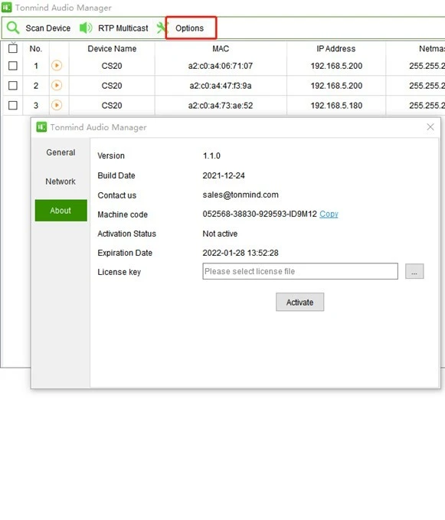This screenshot has height=520, width=445.
Task: Click IP address 192.168.5.180
Action: 336,106
